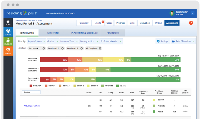Image resolution: width=200 pixels, height=119 pixels.
Task: Open student Arduengo, Camila link
Action: tap(32, 106)
